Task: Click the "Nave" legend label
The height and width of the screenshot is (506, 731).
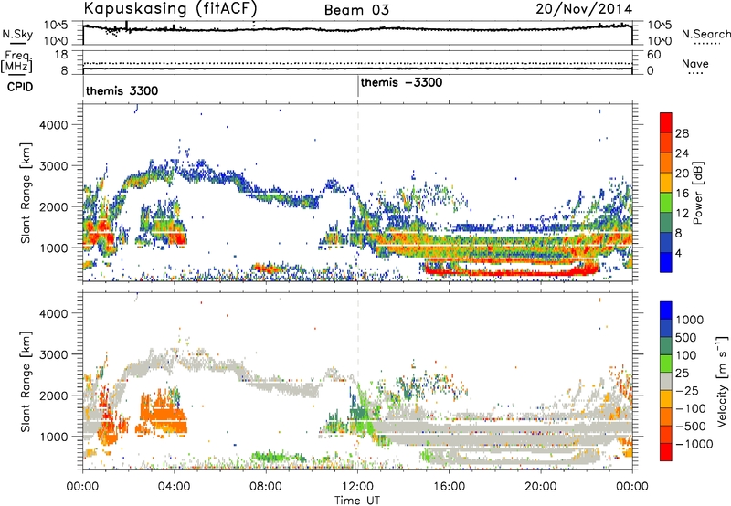Action: (x=695, y=63)
